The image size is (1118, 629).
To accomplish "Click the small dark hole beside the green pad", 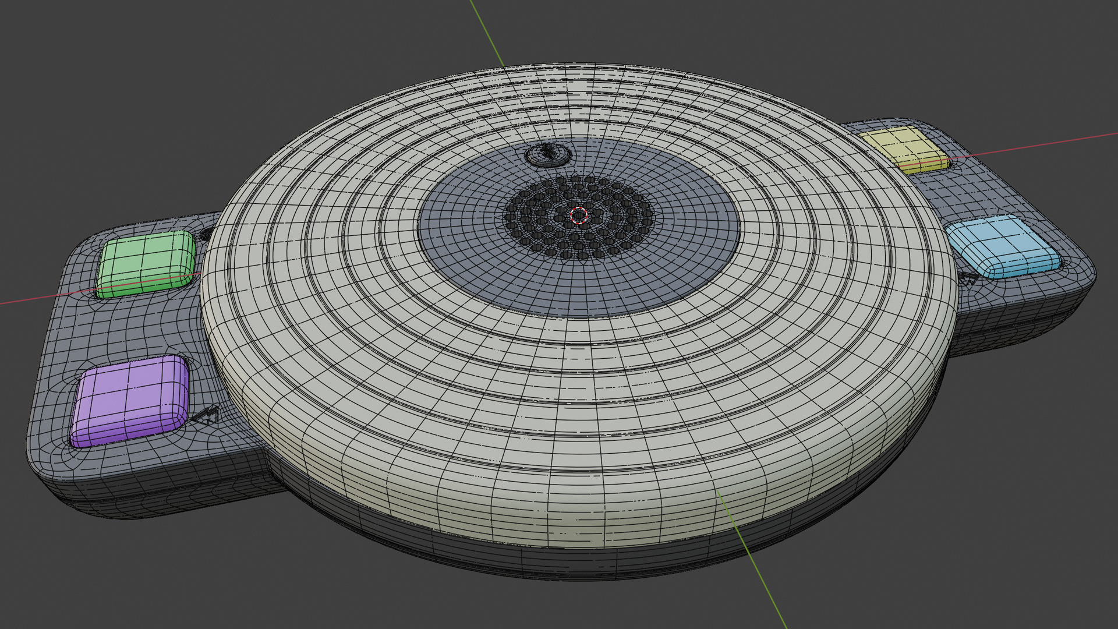I will (206, 235).
